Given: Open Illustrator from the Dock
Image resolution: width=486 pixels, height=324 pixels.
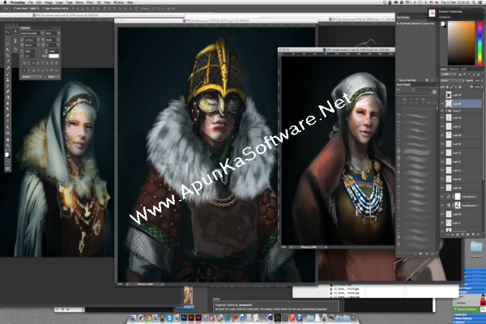Looking at the screenshot, I should click(191, 318).
